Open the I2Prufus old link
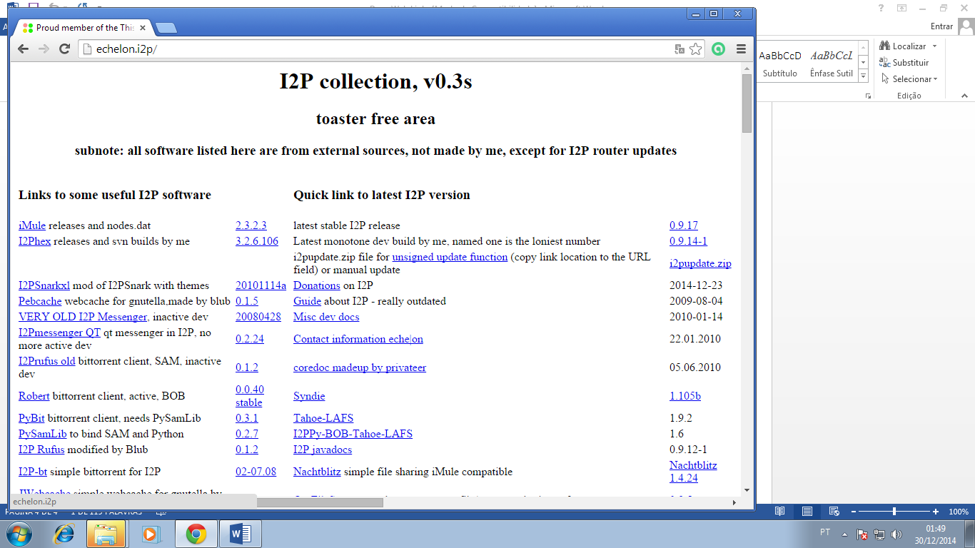The image size is (975, 548). (47, 361)
